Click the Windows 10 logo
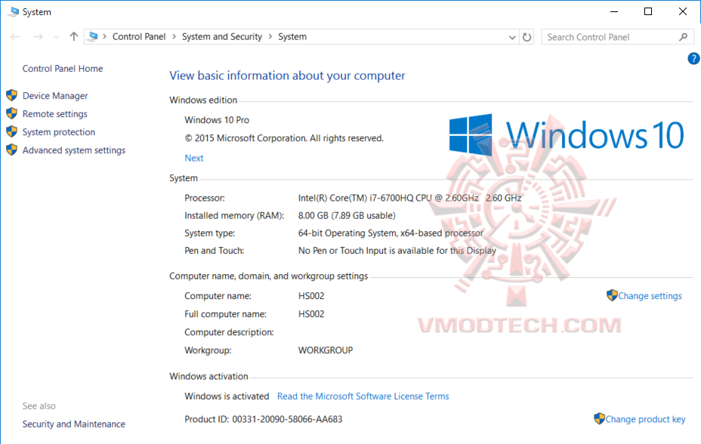The height and width of the screenshot is (444, 701). [x=566, y=134]
